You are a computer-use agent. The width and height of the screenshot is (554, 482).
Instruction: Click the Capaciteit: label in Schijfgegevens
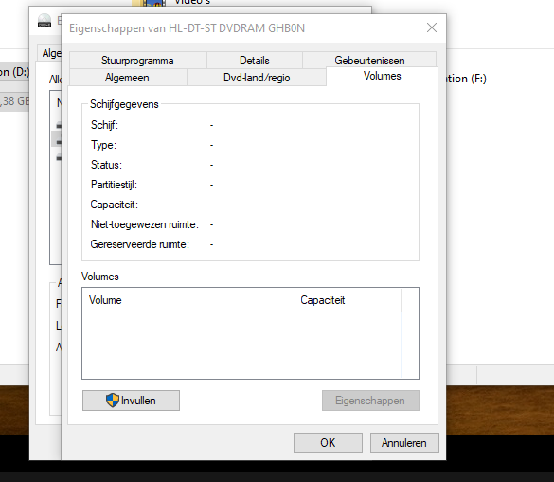pos(115,205)
